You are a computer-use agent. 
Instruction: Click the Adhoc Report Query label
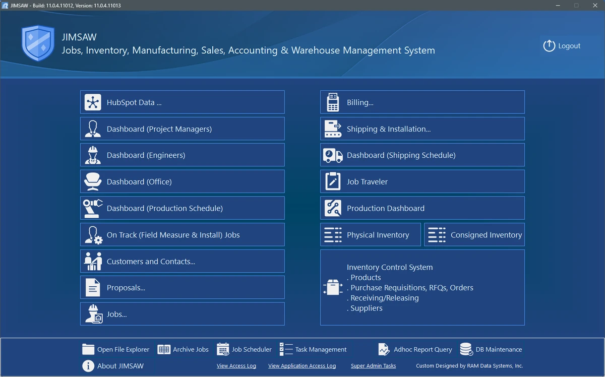click(423, 349)
